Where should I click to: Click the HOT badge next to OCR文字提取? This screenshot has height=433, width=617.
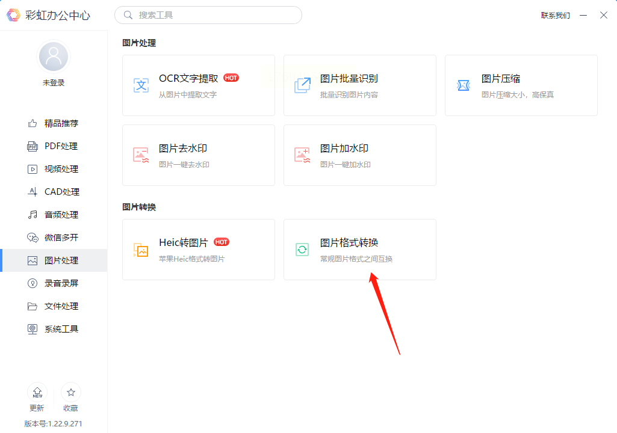pos(231,78)
